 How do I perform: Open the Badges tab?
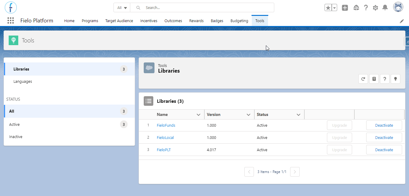(217, 21)
